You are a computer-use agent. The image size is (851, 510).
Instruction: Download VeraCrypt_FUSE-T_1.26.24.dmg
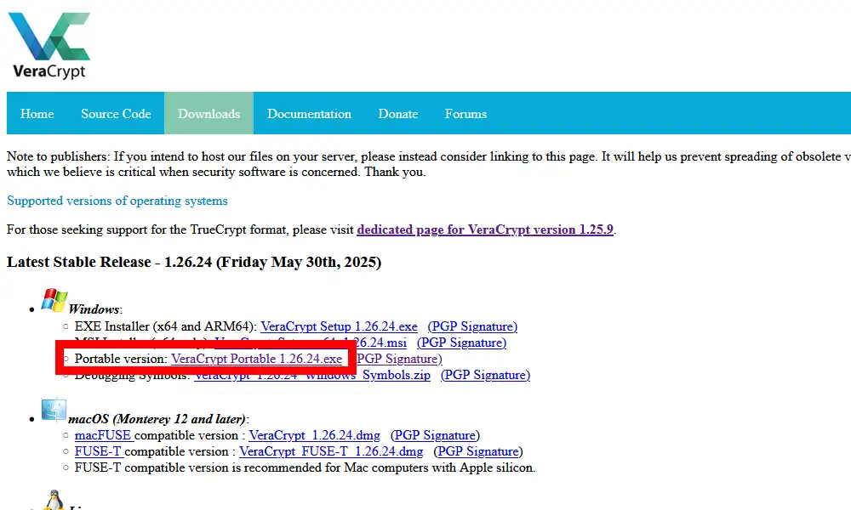click(x=331, y=451)
